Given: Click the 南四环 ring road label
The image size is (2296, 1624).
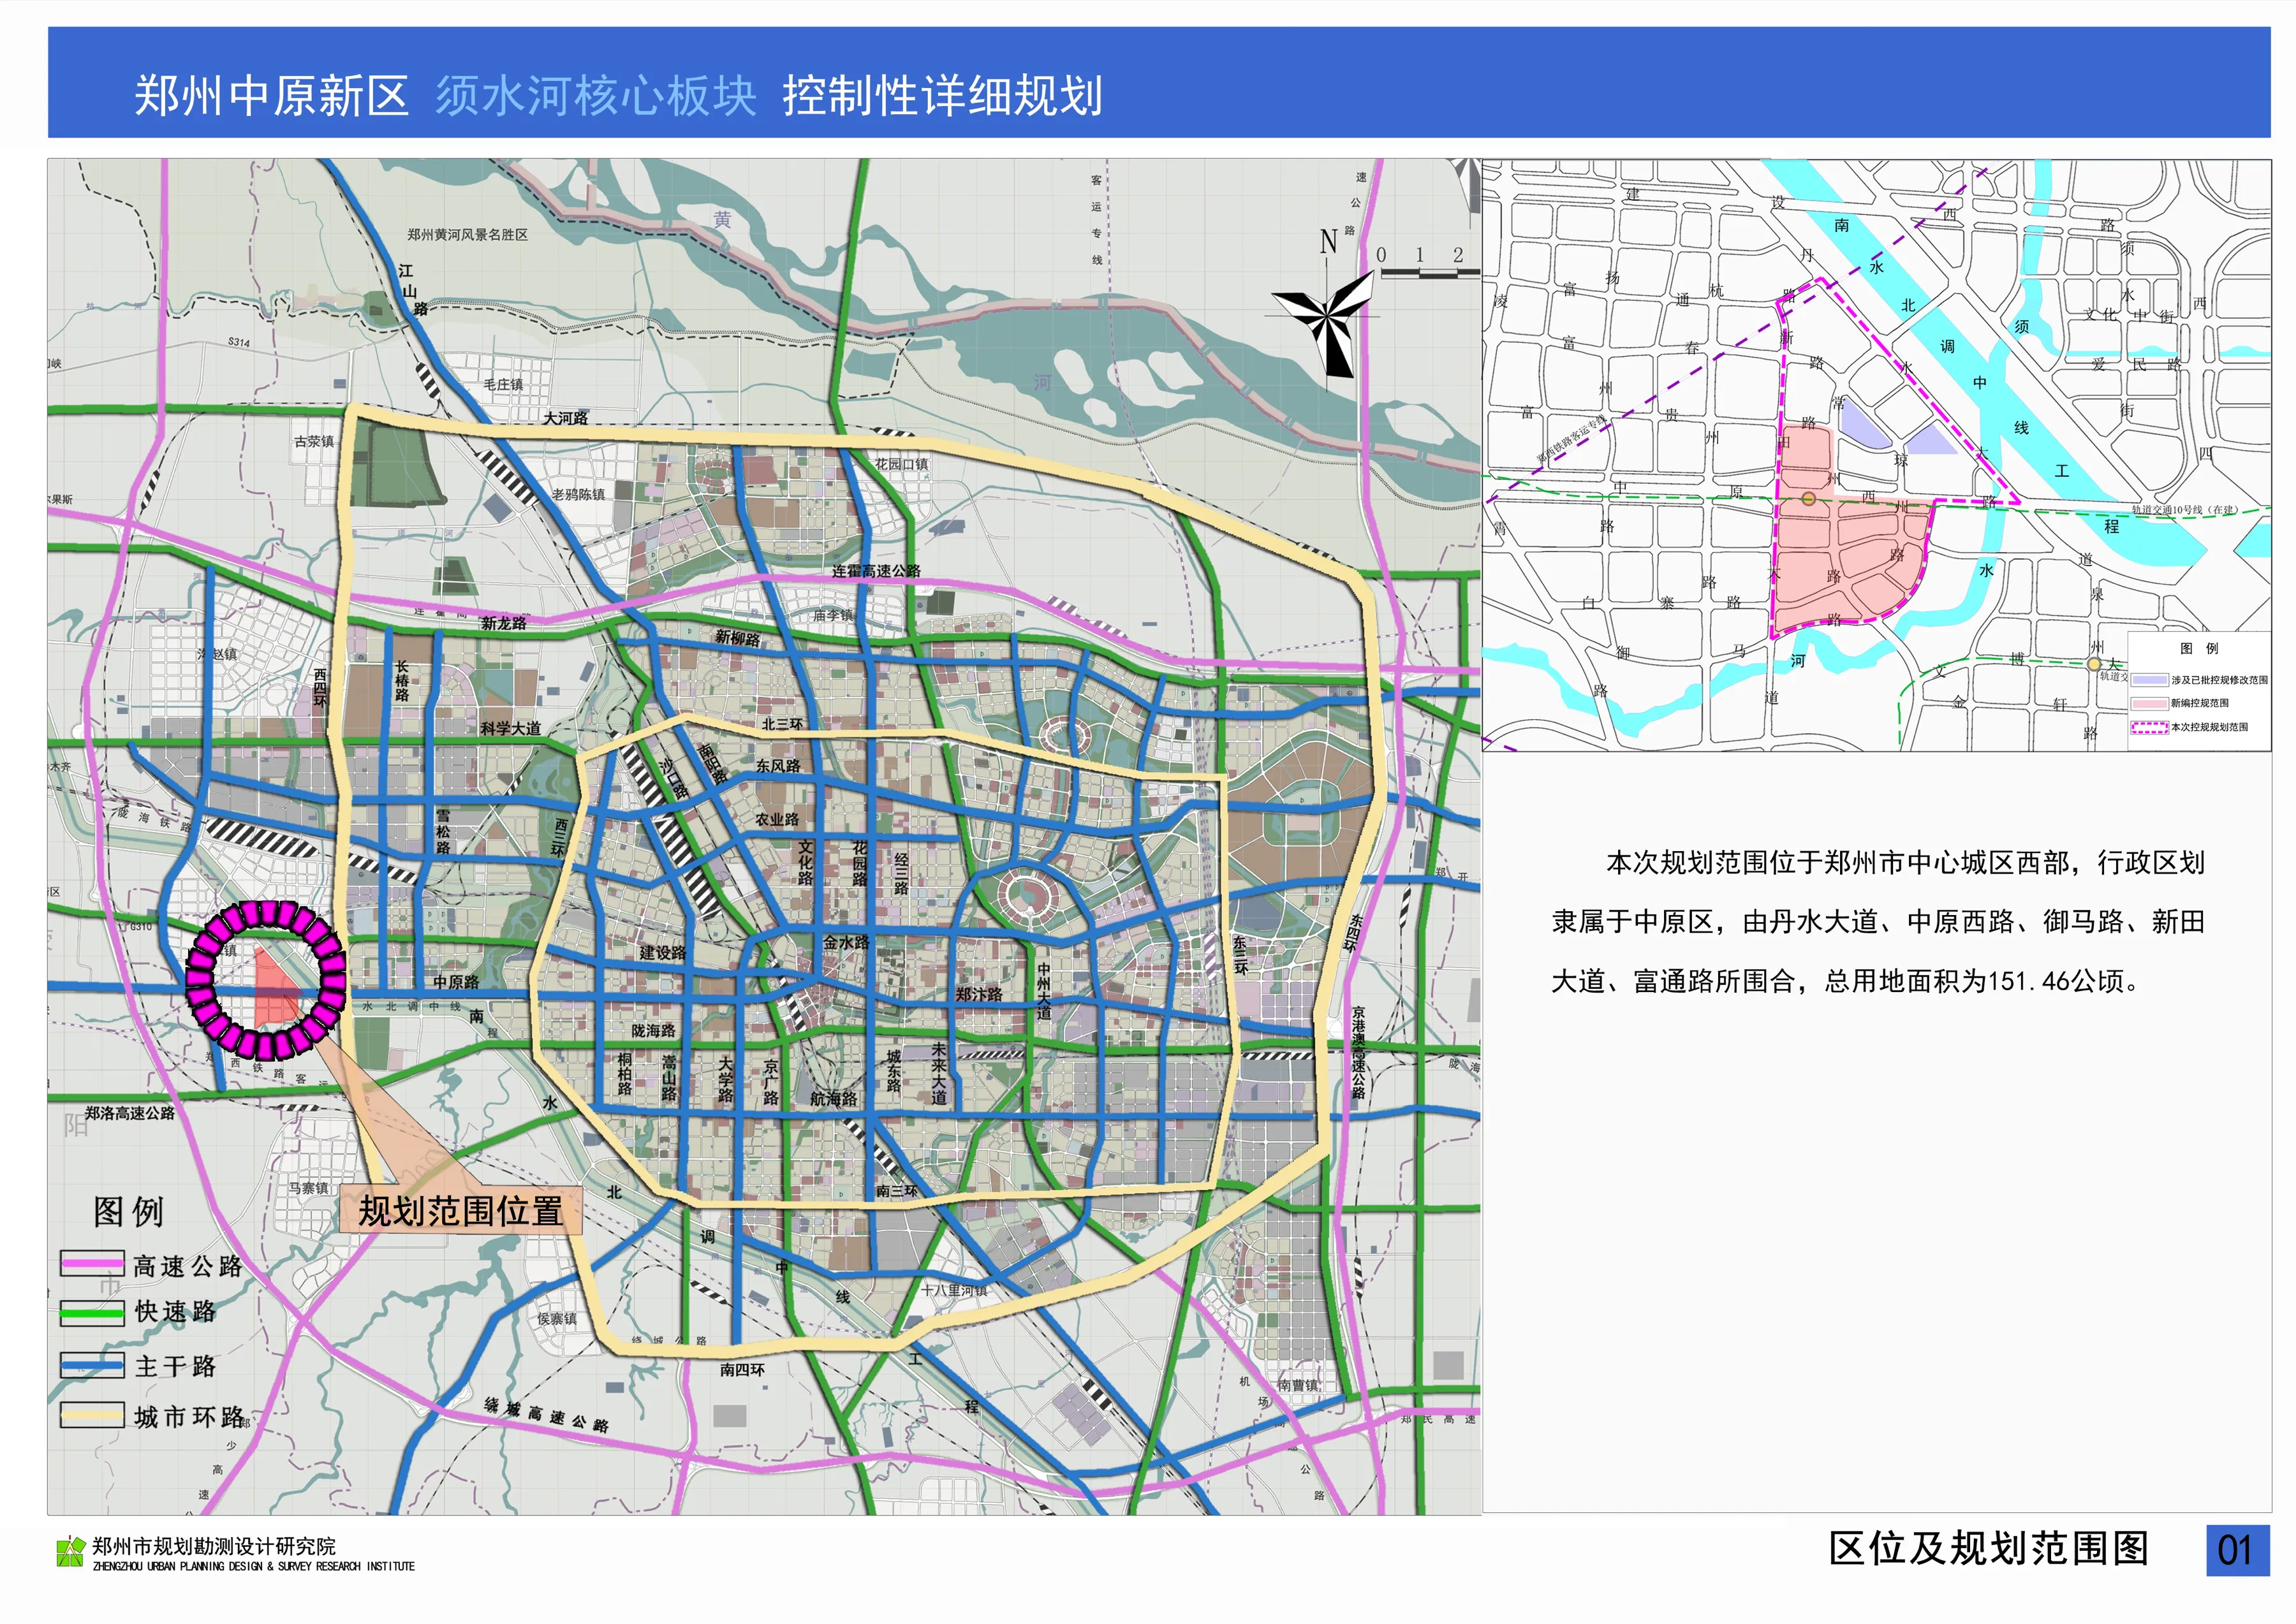Looking at the screenshot, I should (742, 1370).
